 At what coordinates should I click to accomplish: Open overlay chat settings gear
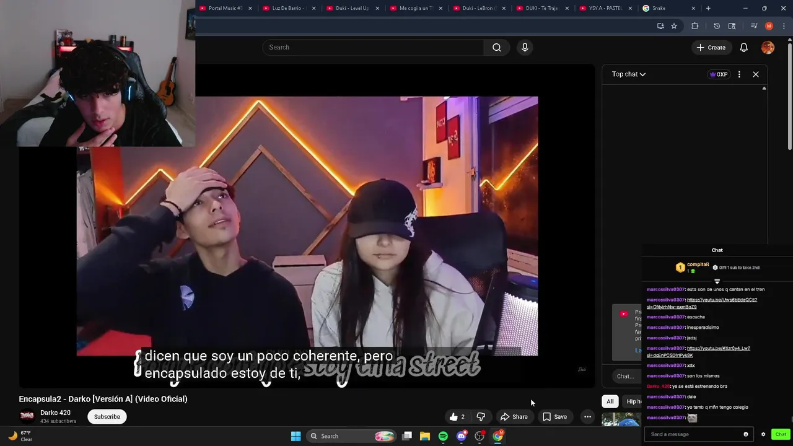click(x=763, y=434)
